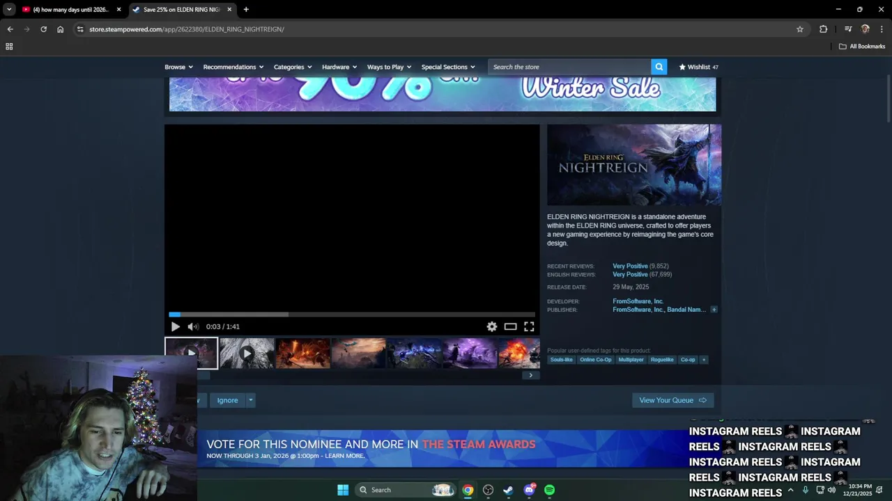Select the fiery orange screenshot thumbnail

[x=302, y=353]
